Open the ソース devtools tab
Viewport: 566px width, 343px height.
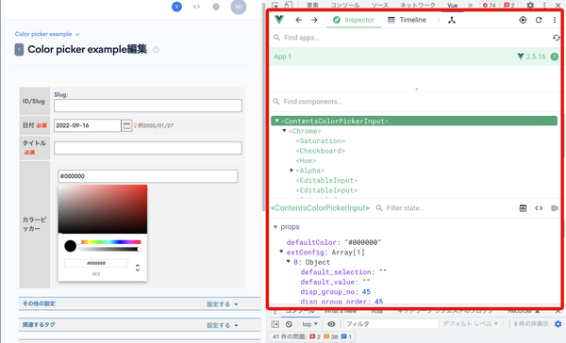tap(380, 5)
